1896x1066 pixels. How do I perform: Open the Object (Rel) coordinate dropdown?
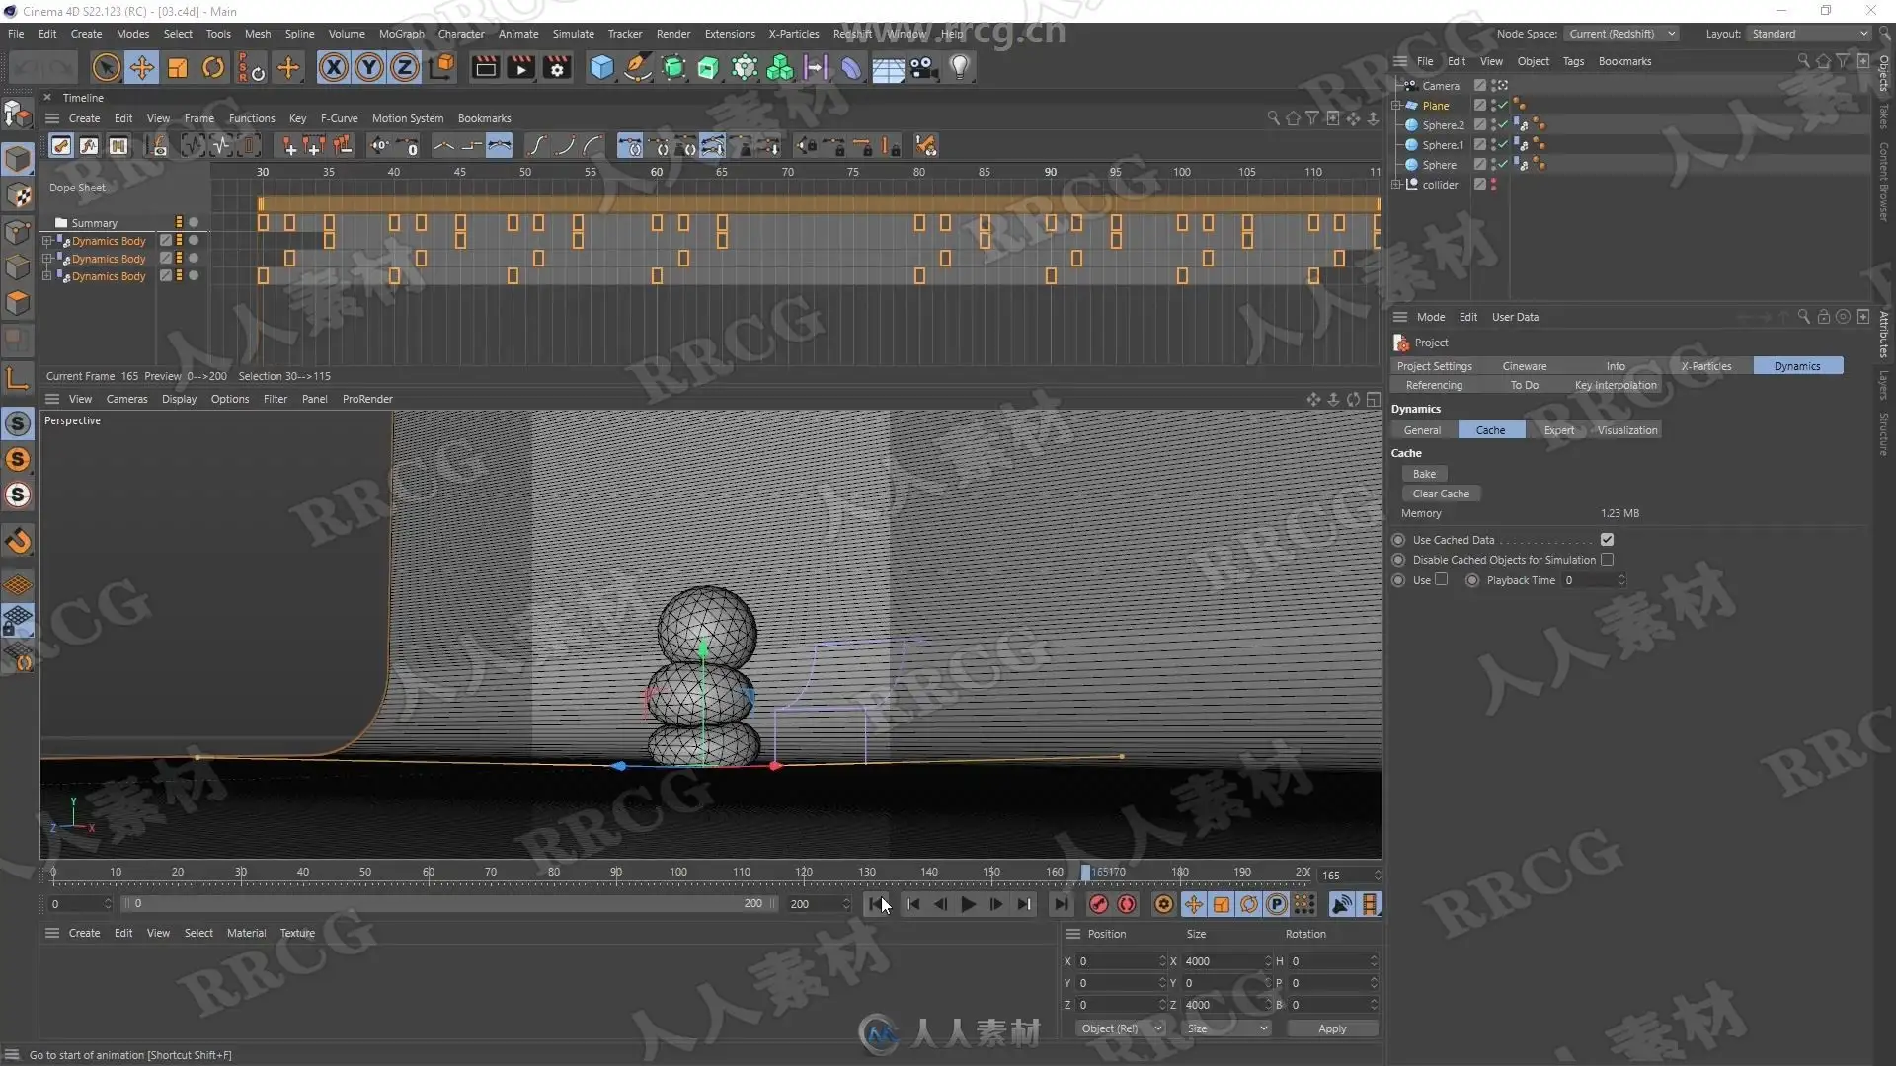(x=1121, y=1028)
